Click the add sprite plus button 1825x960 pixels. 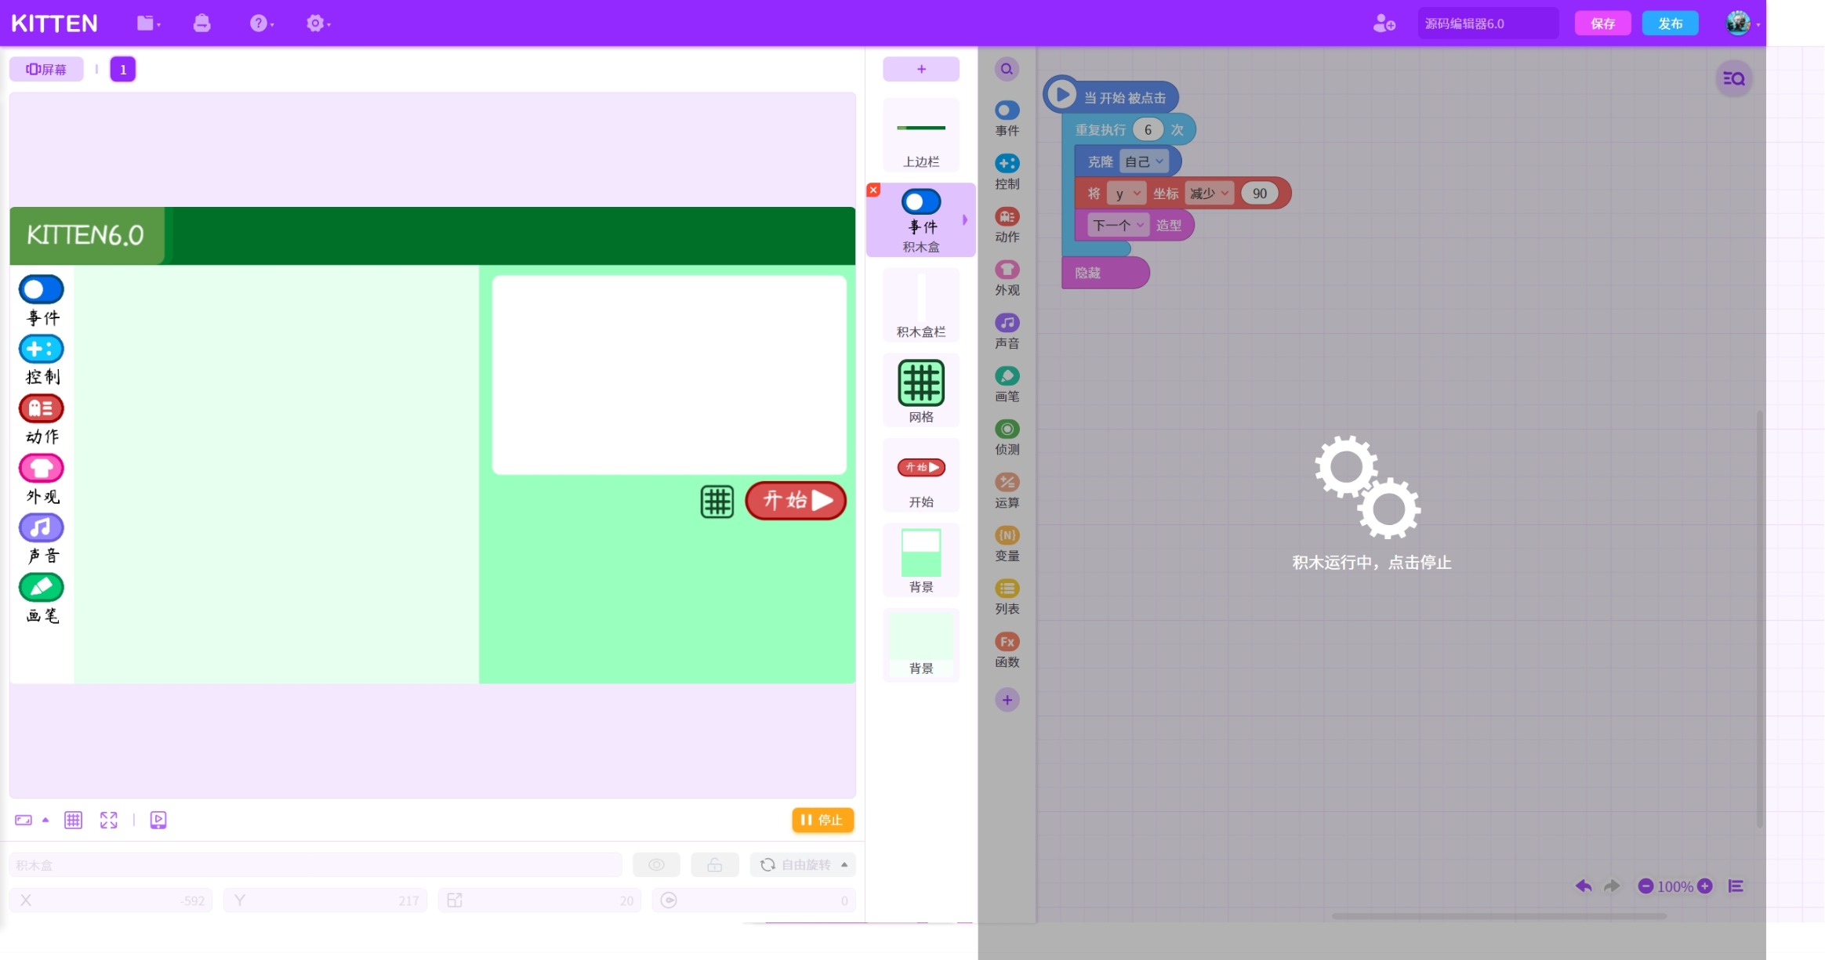click(921, 69)
